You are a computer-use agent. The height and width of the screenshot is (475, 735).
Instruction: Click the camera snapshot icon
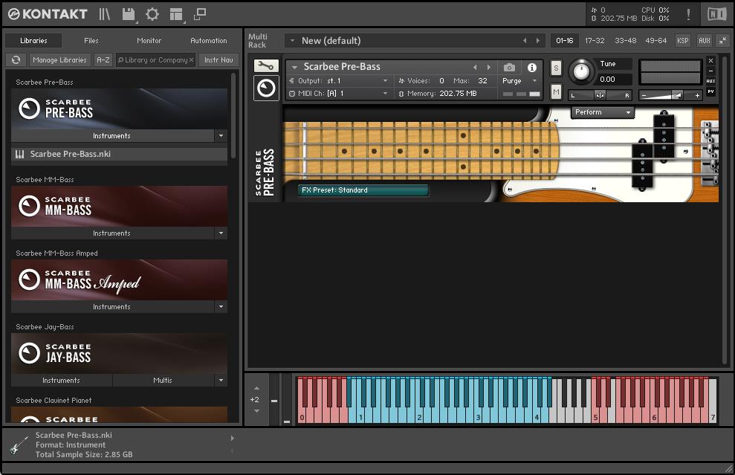(509, 68)
